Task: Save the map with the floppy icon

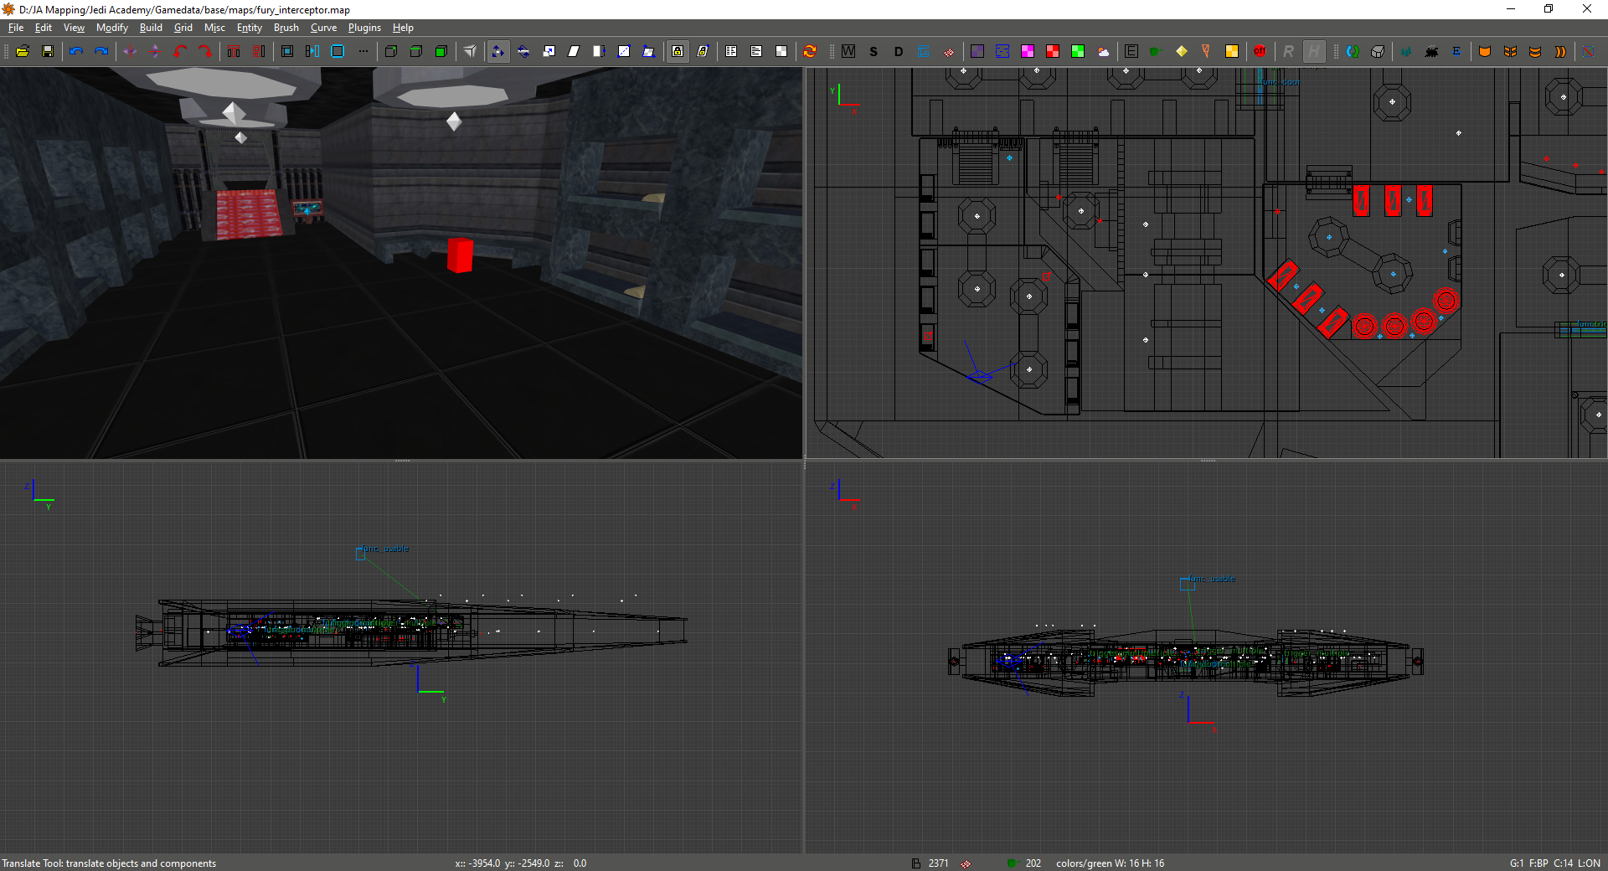Action: [x=48, y=51]
